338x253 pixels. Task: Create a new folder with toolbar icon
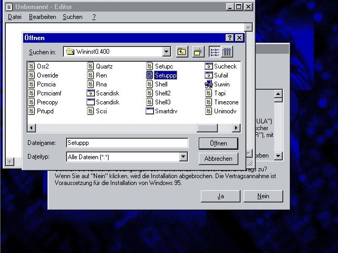point(198,52)
